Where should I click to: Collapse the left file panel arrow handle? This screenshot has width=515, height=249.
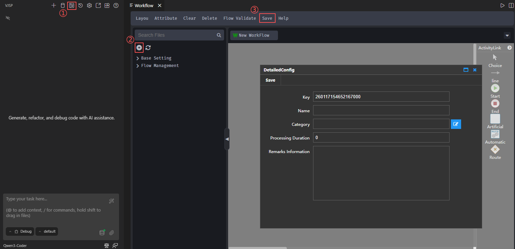click(227, 139)
